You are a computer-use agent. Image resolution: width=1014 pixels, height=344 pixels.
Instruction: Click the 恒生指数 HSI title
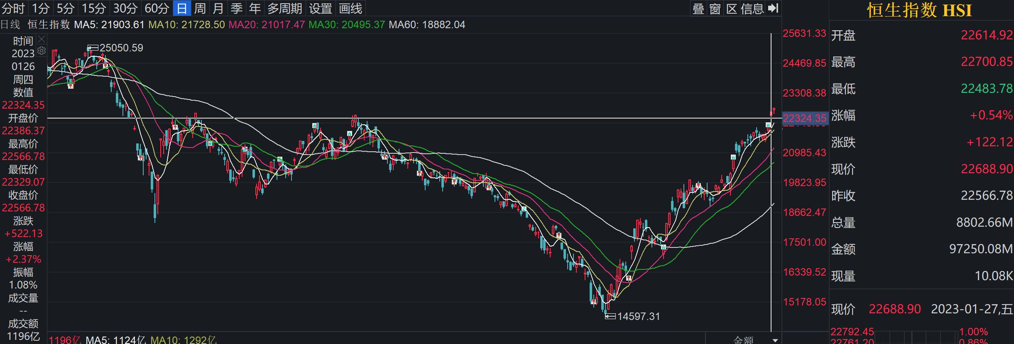click(x=919, y=10)
